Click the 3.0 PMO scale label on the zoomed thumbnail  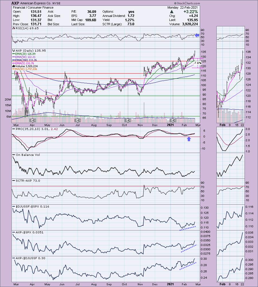[x=247, y=129]
